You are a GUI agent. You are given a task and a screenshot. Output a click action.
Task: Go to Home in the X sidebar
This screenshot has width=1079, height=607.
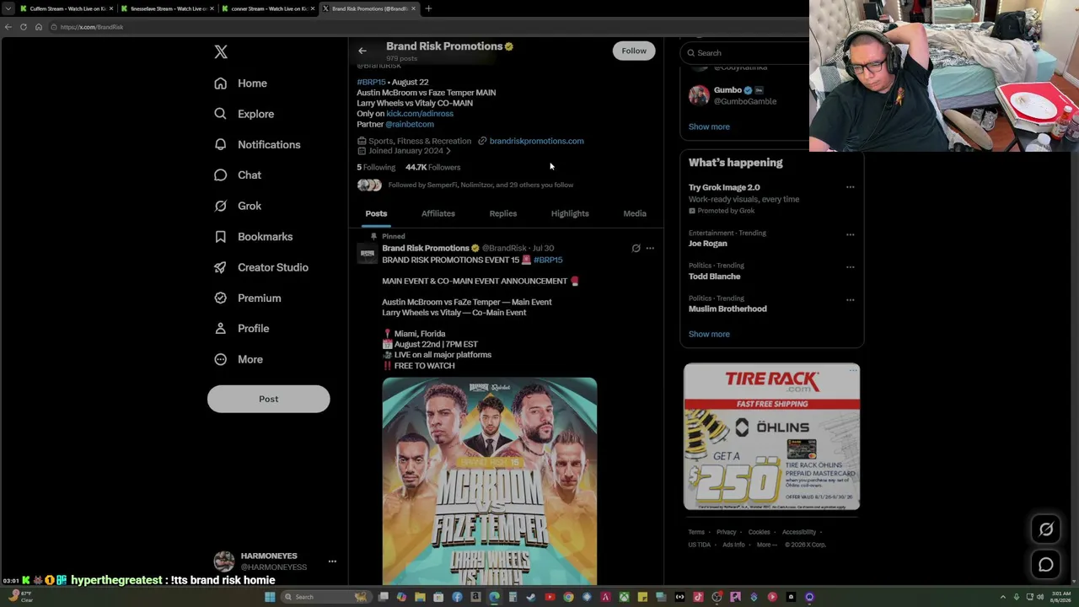(x=240, y=83)
